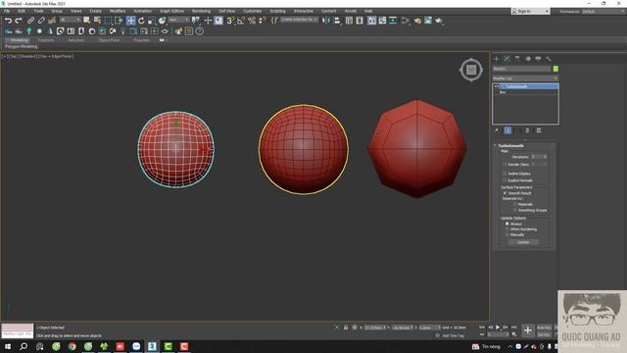Activate the Select and Rotate tool
Image resolution: width=627 pixels, height=353 pixels.
[x=141, y=21]
